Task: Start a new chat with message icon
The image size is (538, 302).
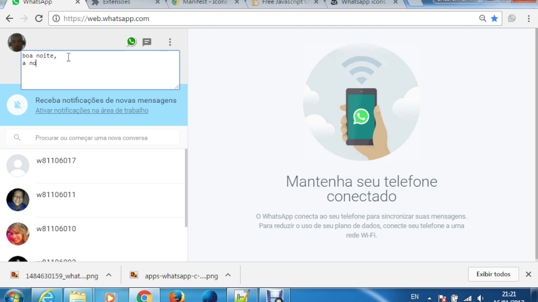Action: 147,42
